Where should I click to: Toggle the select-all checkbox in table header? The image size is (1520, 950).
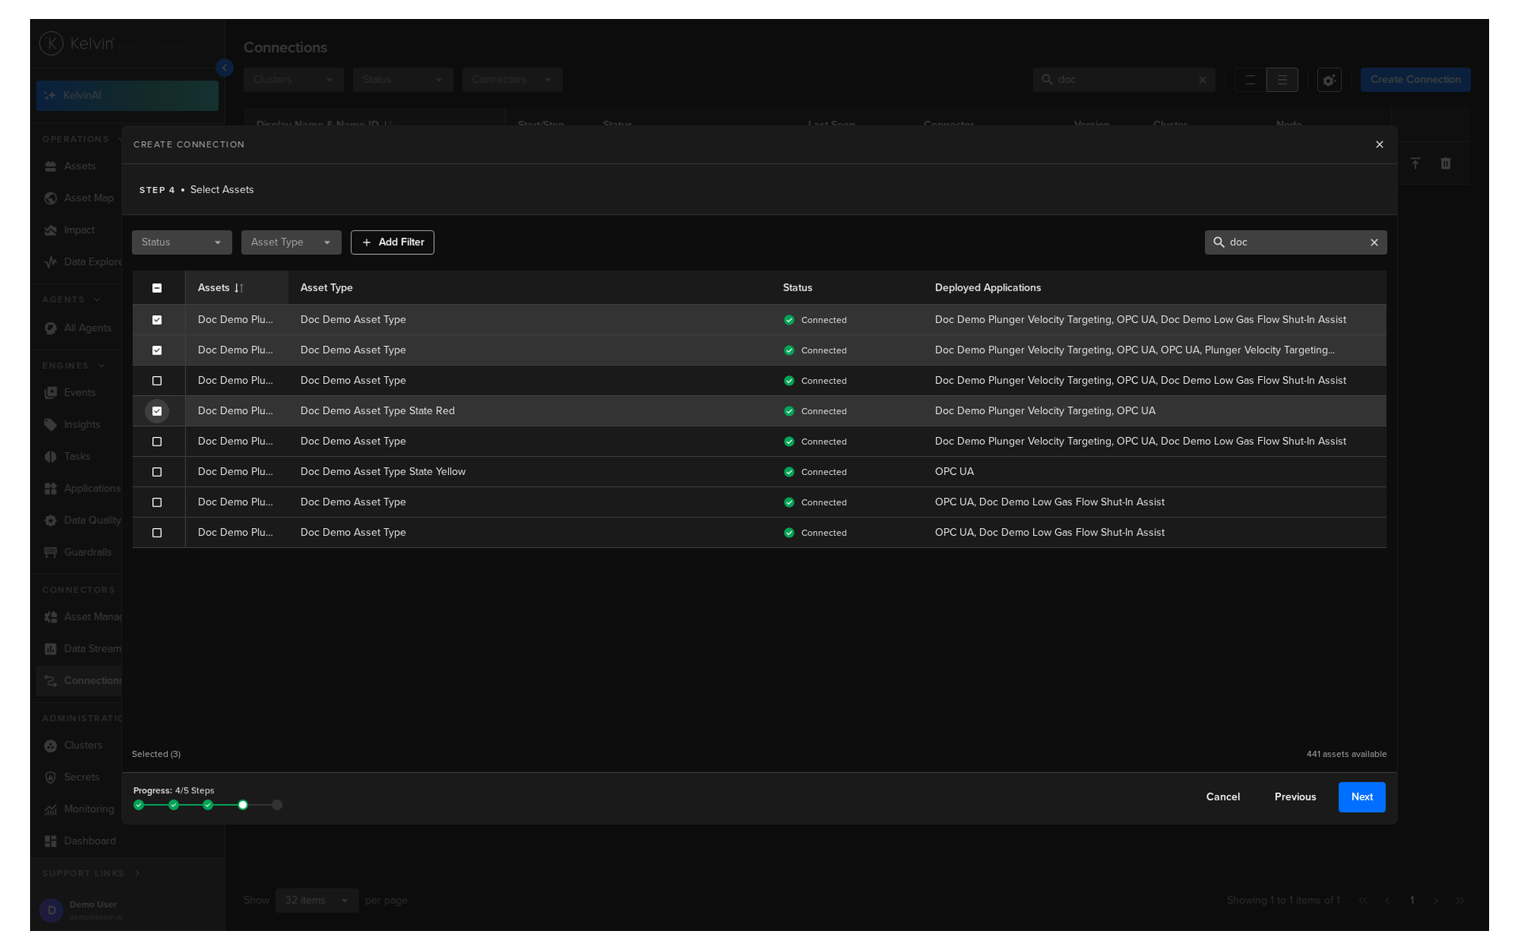point(157,288)
